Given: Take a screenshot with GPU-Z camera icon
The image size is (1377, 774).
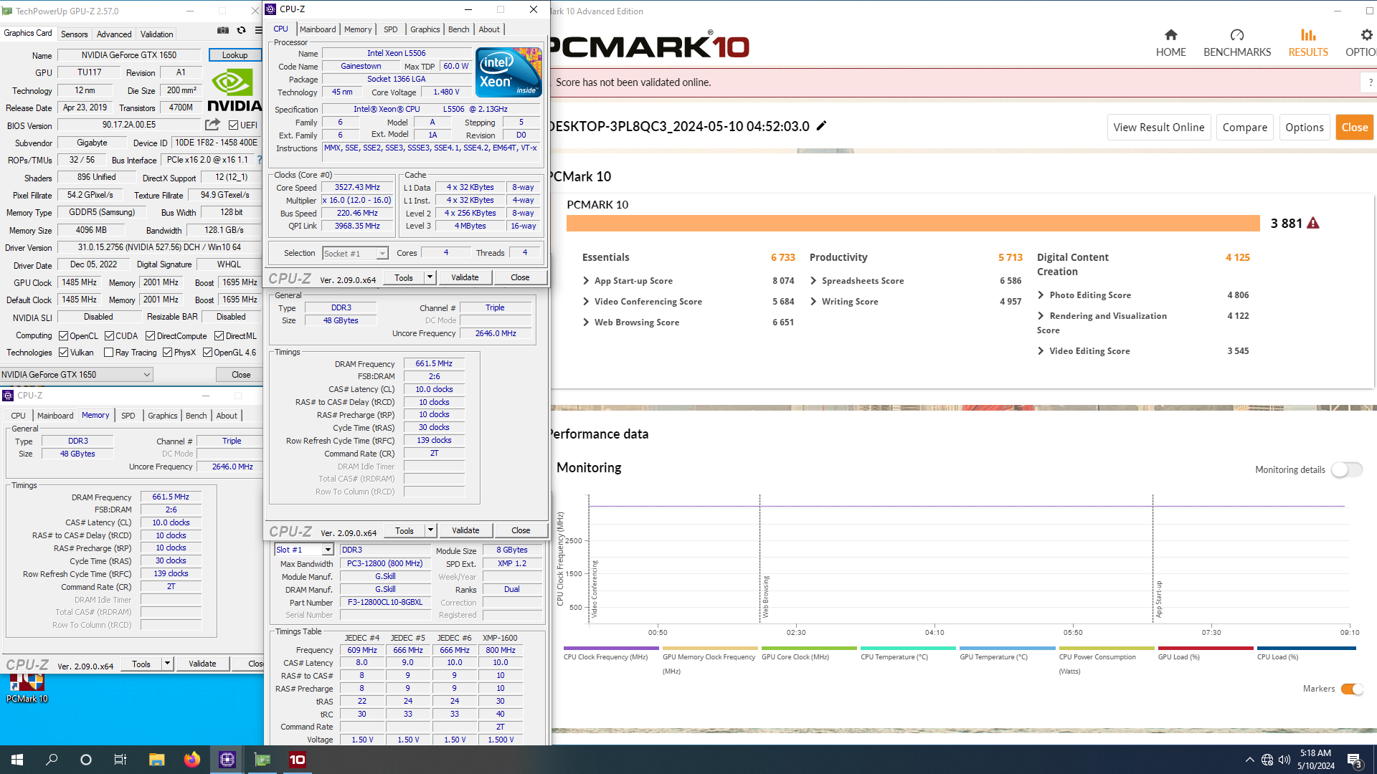Looking at the screenshot, I should 223,30.
